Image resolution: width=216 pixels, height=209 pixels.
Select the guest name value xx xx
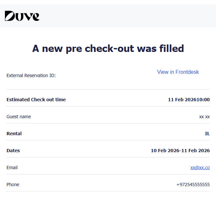(x=204, y=117)
